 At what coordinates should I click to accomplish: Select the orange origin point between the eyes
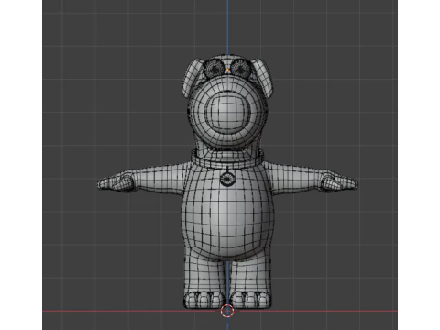click(227, 70)
